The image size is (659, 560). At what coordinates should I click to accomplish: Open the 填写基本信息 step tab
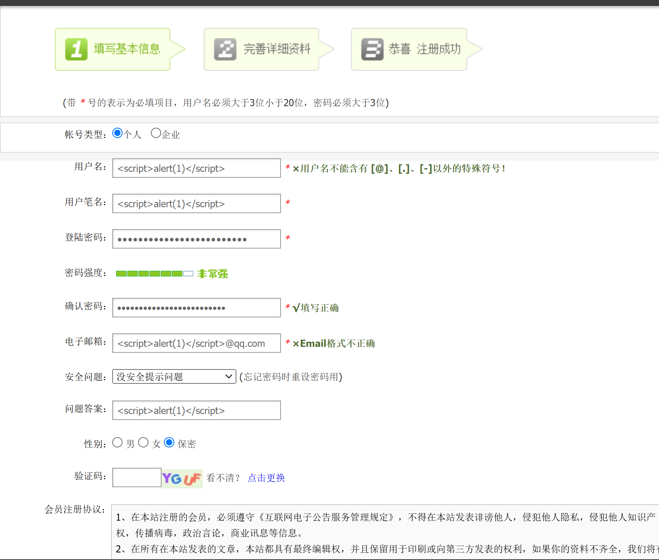click(x=119, y=49)
